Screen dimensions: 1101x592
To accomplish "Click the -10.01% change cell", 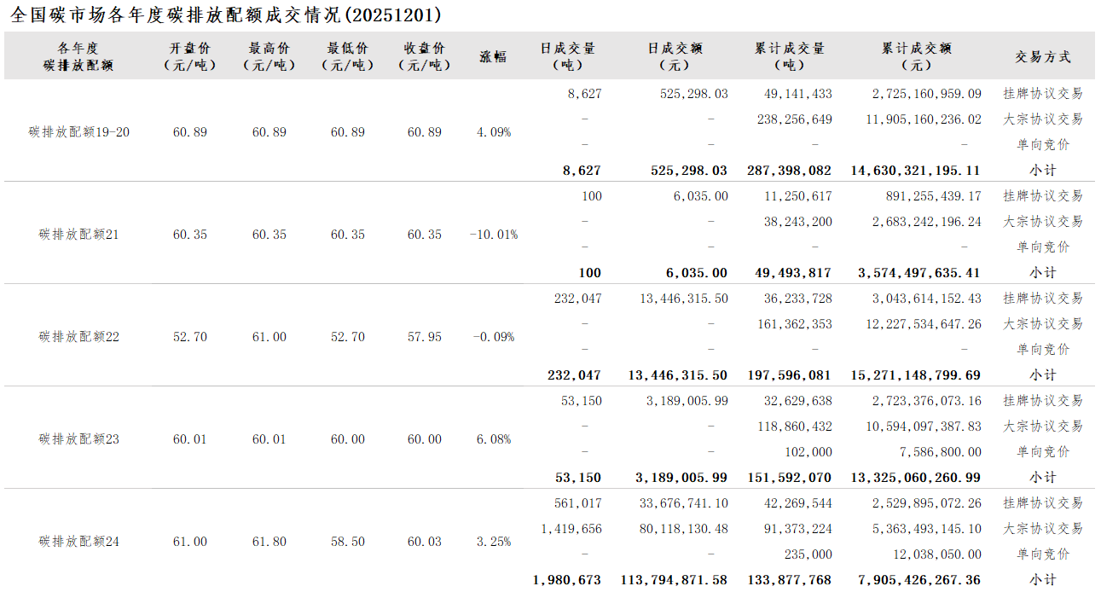I will (x=494, y=235).
